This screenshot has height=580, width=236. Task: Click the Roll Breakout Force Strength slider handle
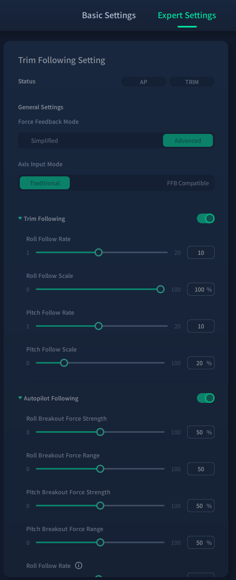[x=100, y=432]
